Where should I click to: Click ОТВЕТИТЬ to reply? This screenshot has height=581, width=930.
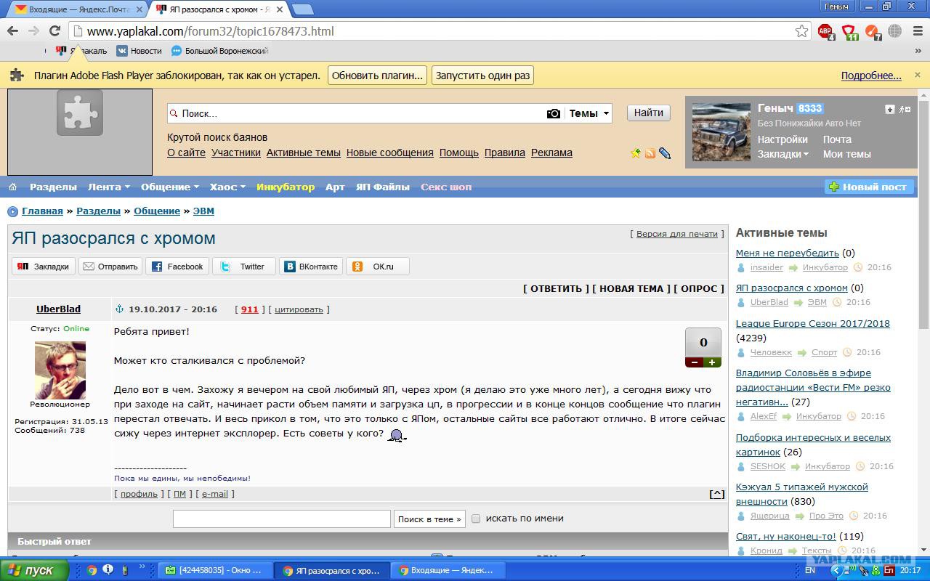tap(556, 288)
